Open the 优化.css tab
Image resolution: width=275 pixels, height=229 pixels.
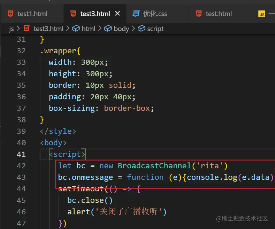(x=155, y=14)
